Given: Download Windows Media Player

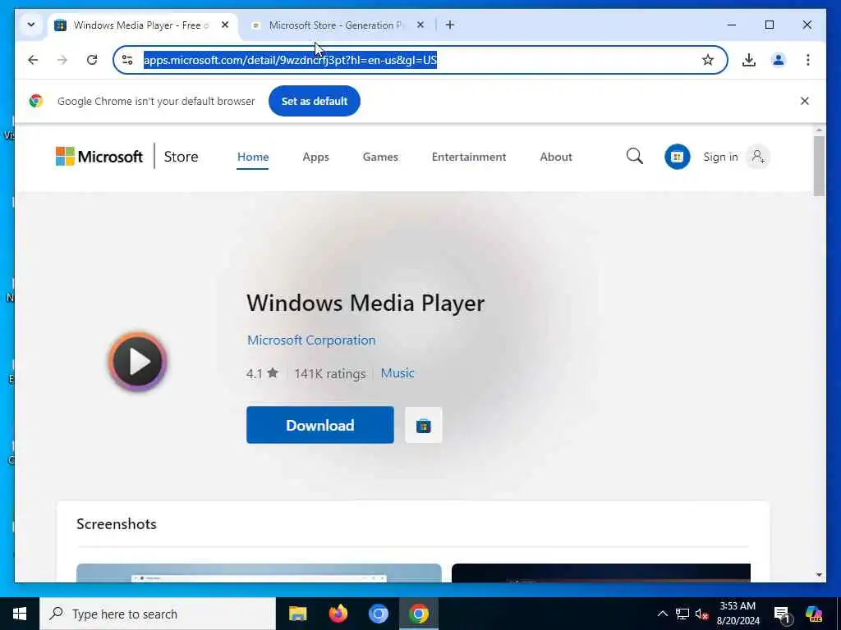Looking at the screenshot, I should (x=320, y=425).
